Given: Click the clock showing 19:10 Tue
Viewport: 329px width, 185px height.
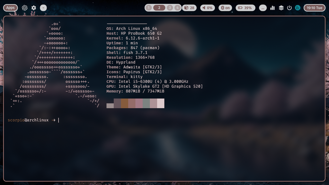Looking at the screenshot, I should point(314,8).
